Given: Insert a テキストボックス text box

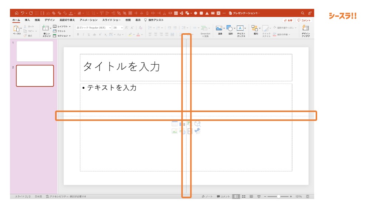Looking at the screenshot, I should (x=241, y=29).
